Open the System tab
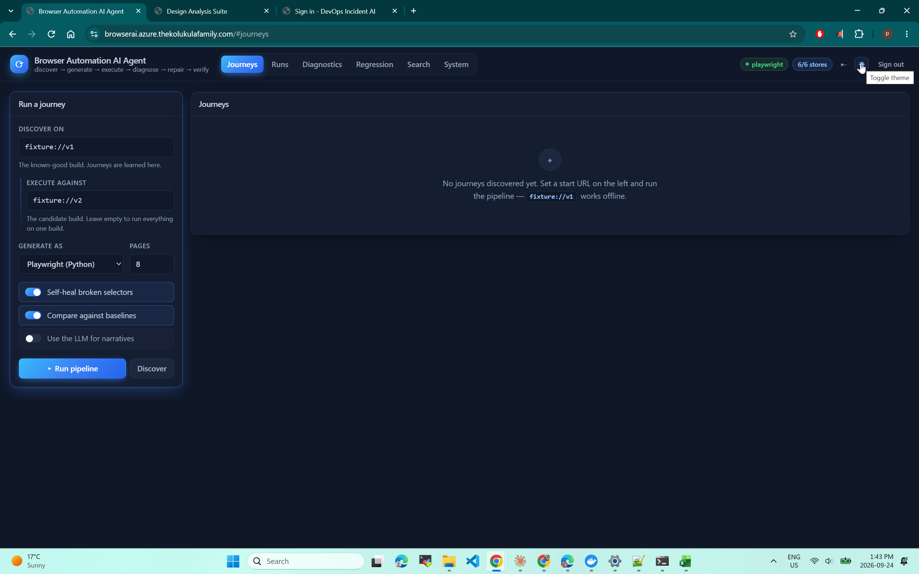Viewport: 919px width, 574px height. click(x=456, y=65)
